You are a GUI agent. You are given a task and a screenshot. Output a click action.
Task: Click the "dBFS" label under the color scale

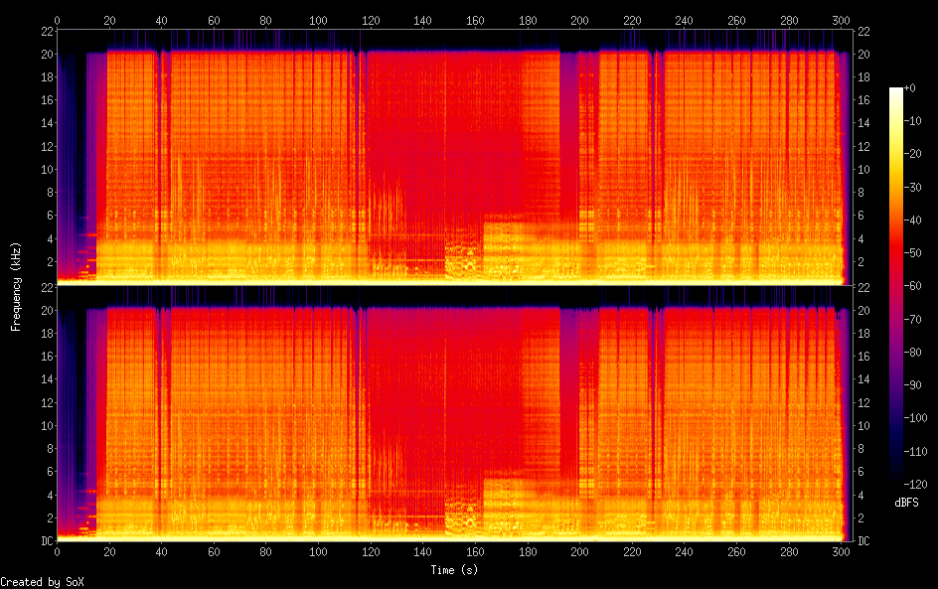tap(906, 503)
